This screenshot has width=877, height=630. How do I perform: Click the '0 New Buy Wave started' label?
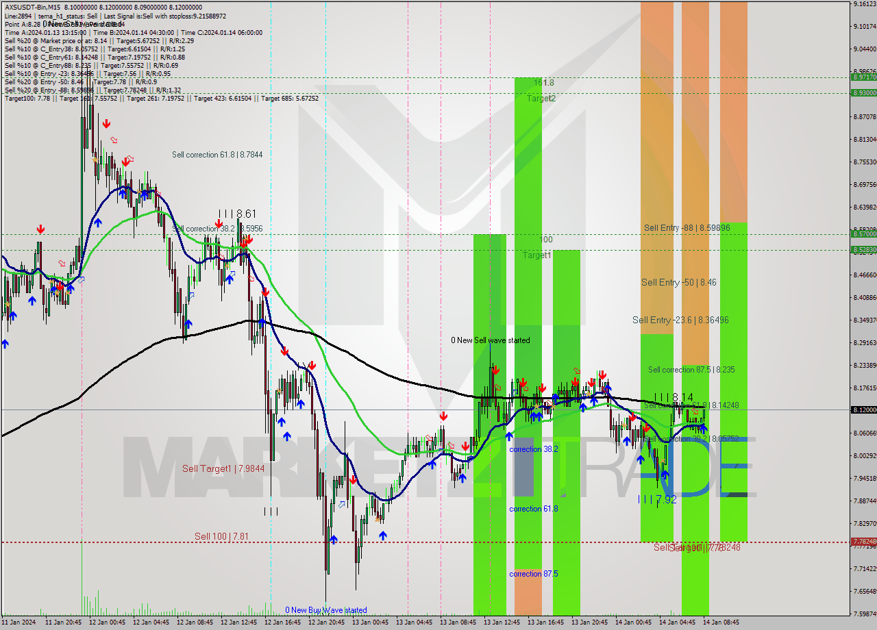point(326,609)
